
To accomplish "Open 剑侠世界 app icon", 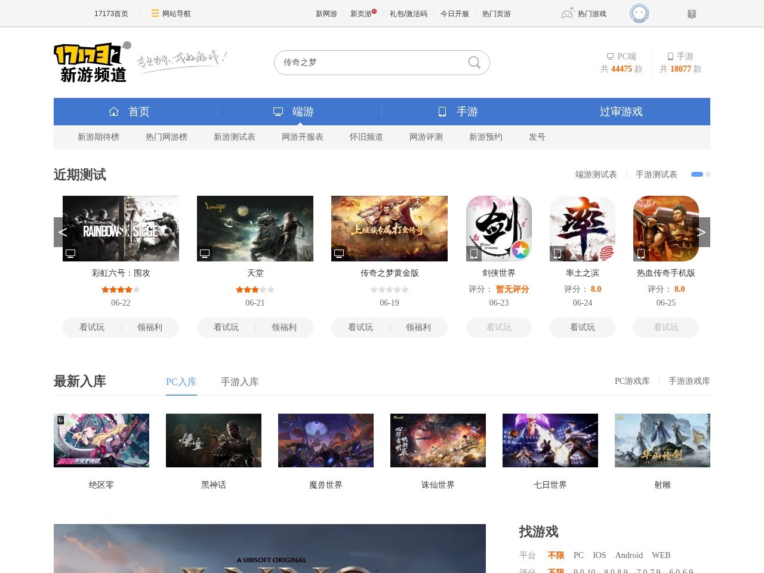I will click(499, 229).
